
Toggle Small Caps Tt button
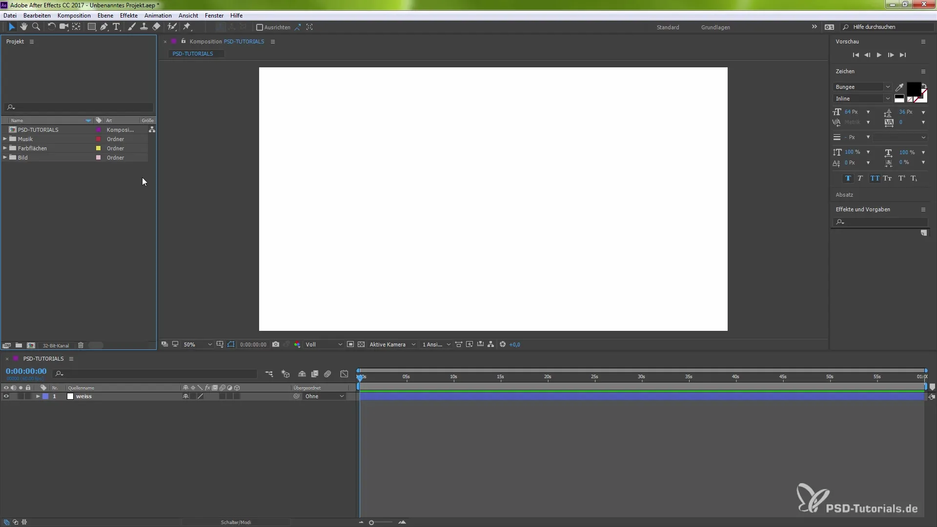887,179
